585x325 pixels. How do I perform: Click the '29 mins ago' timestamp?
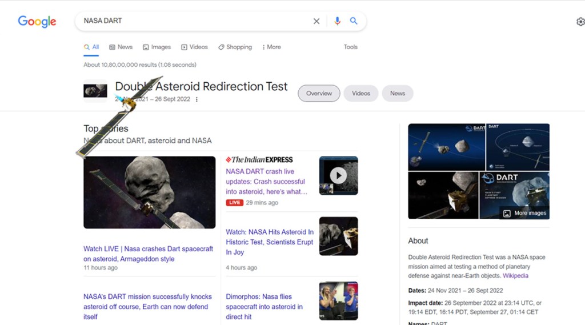pos(262,203)
